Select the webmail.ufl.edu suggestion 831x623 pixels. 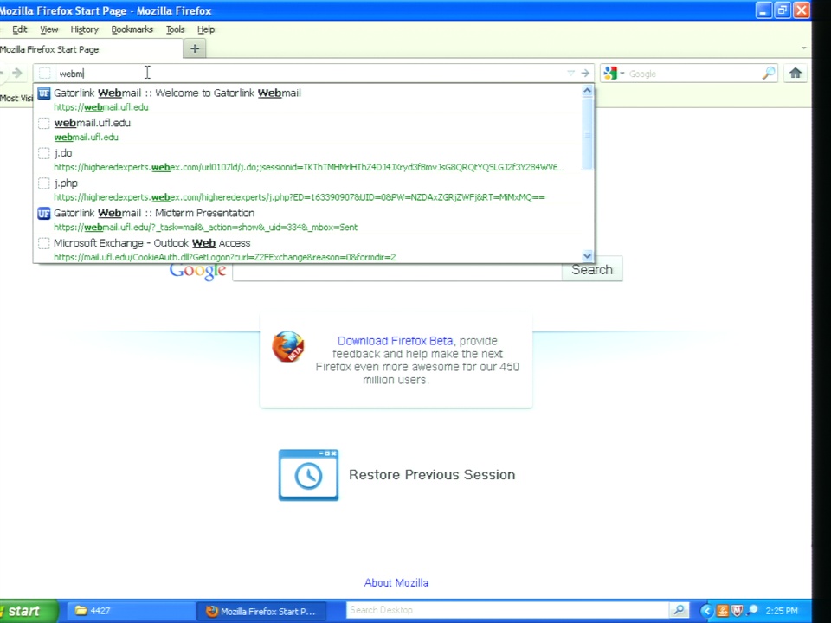point(308,129)
